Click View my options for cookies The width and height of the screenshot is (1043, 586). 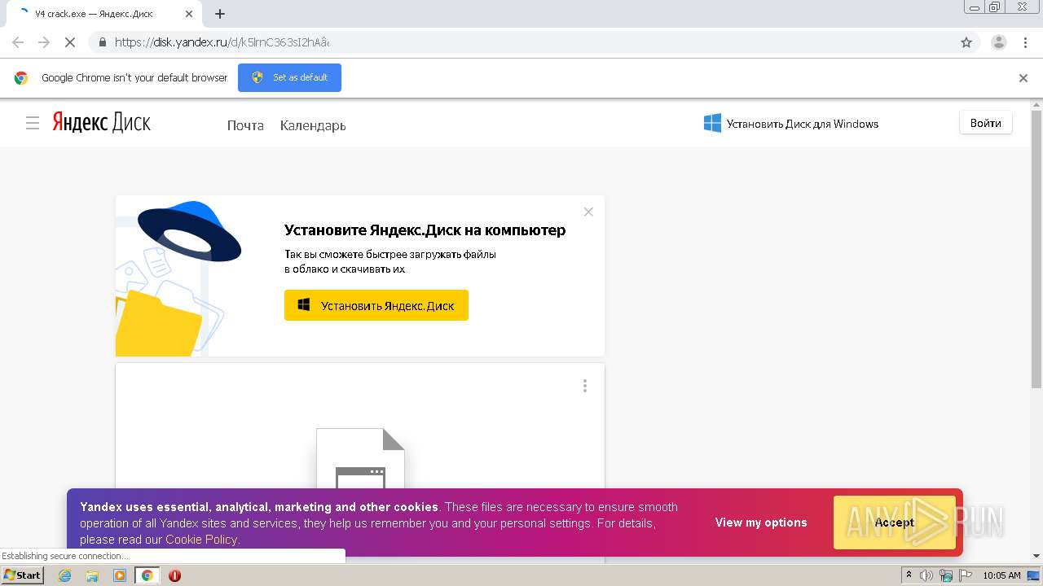click(x=761, y=523)
